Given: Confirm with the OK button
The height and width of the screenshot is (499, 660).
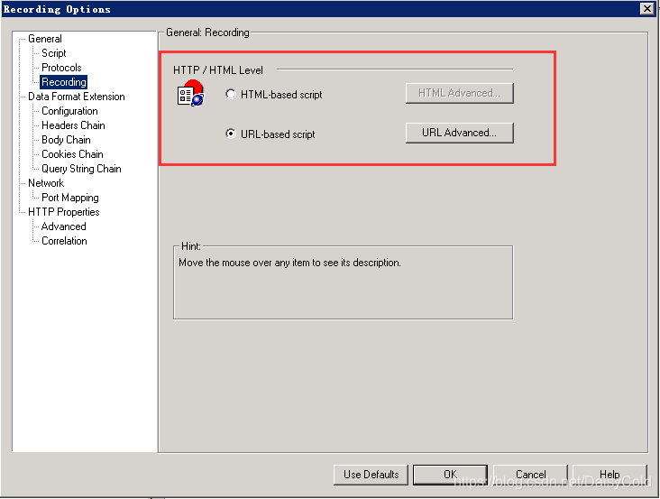Looking at the screenshot, I should (x=451, y=475).
